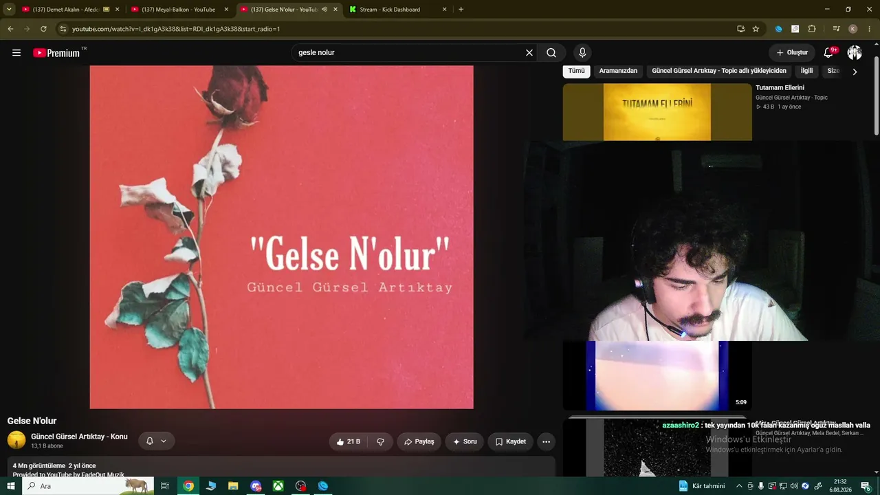Like the Gelse N'olur video

[348, 441]
